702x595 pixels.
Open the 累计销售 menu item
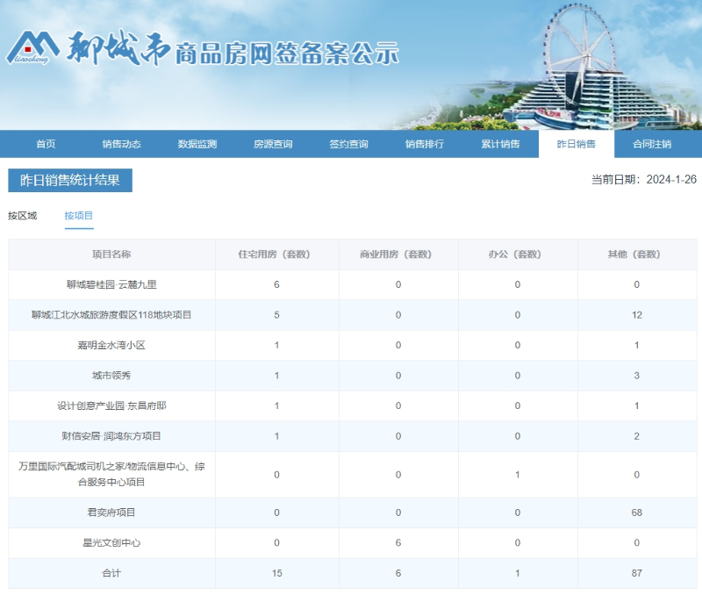point(500,144)
